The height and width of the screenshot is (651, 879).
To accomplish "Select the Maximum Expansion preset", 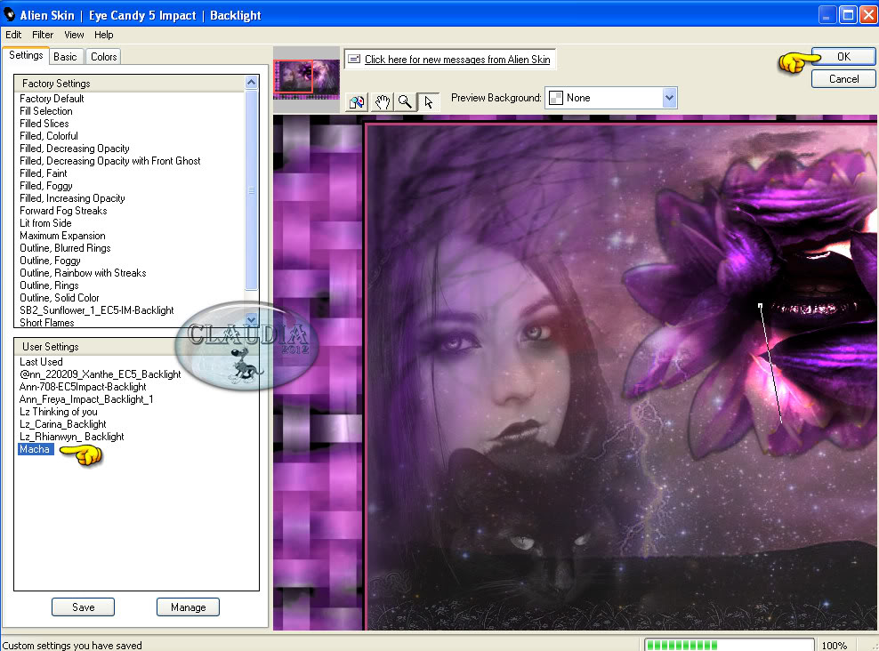I will tap(62, 236).
